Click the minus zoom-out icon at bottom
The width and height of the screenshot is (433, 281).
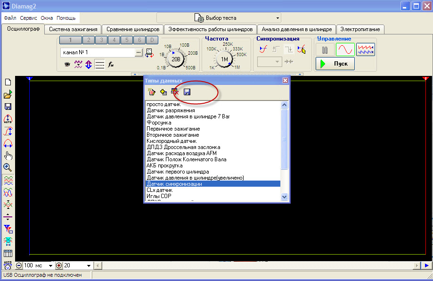19,265
